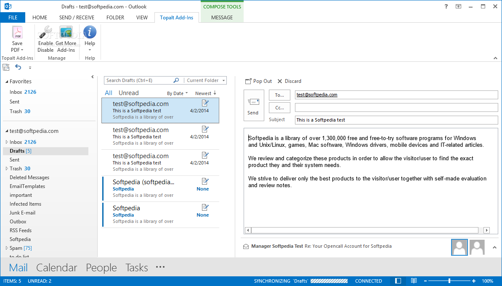502x286 pixels.
Task: Click the navigation options ellipsis
Action: [160, 267]
